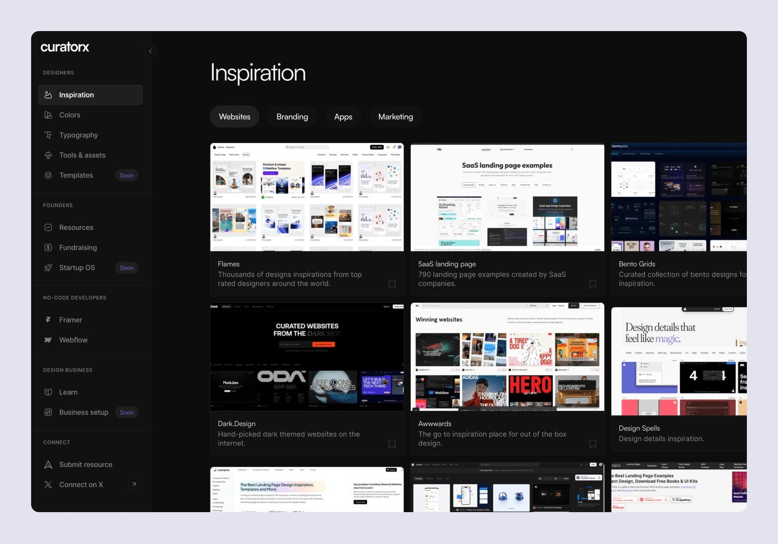Open the Bento Grids card title

pos(637,264)
